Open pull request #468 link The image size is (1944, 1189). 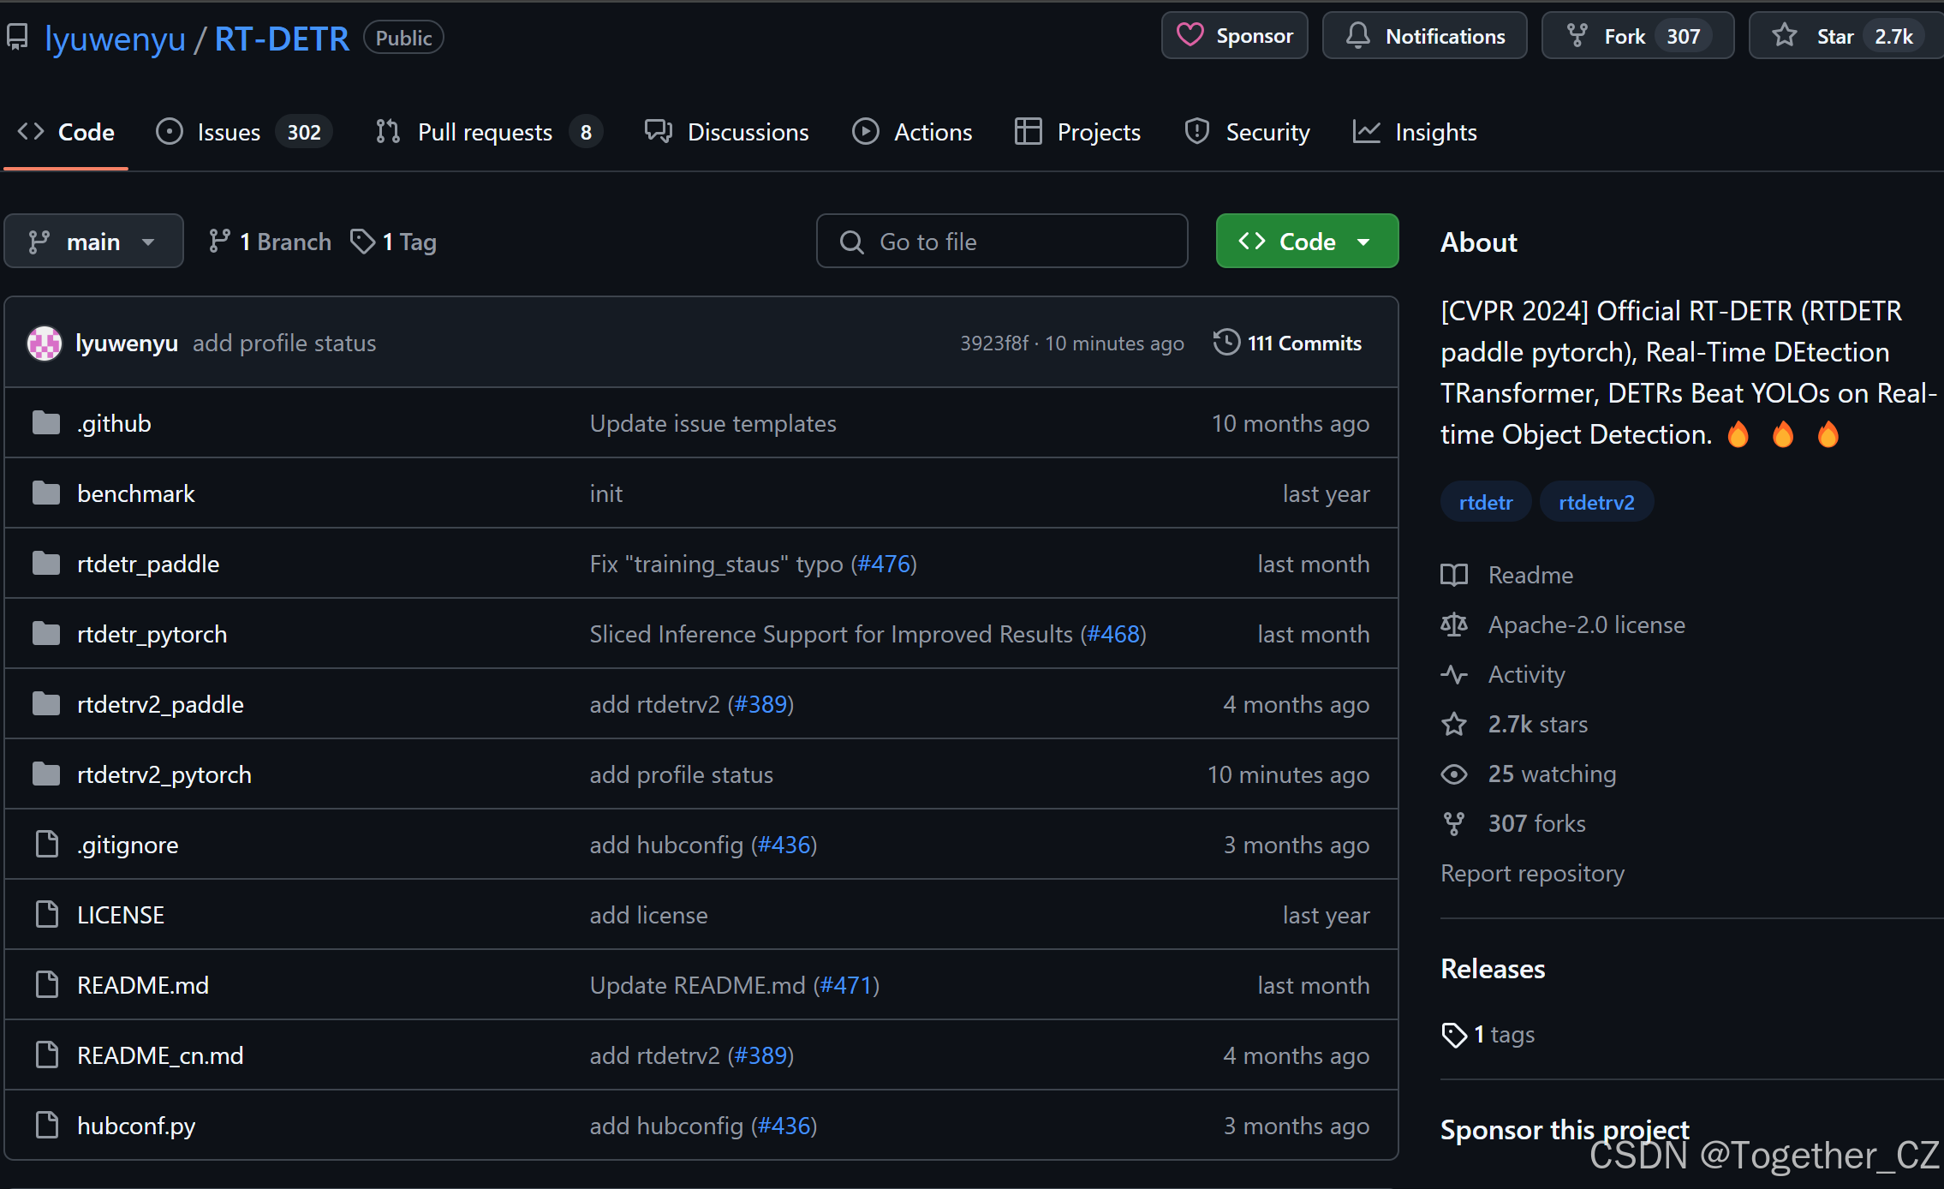click(1113, 634)
